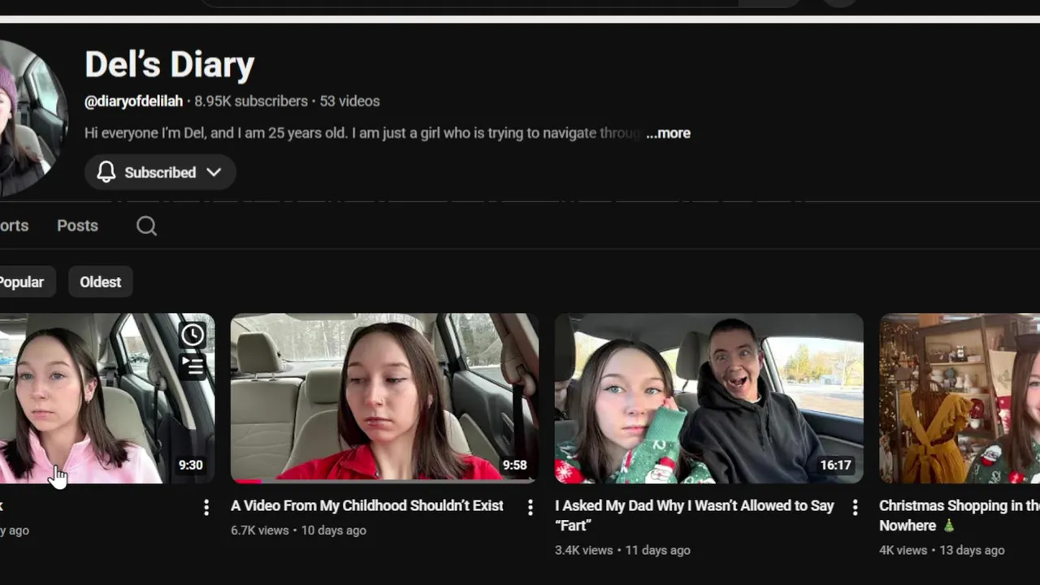Image resolution: width=1040 pixels, height=585 pixels.
Task: Open more options for 9:30 video
Action: tap(206, 507)
